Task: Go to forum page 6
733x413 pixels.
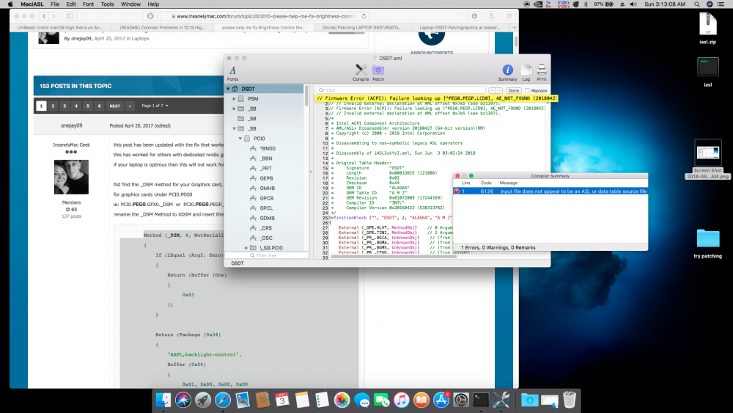Action: 99,106
